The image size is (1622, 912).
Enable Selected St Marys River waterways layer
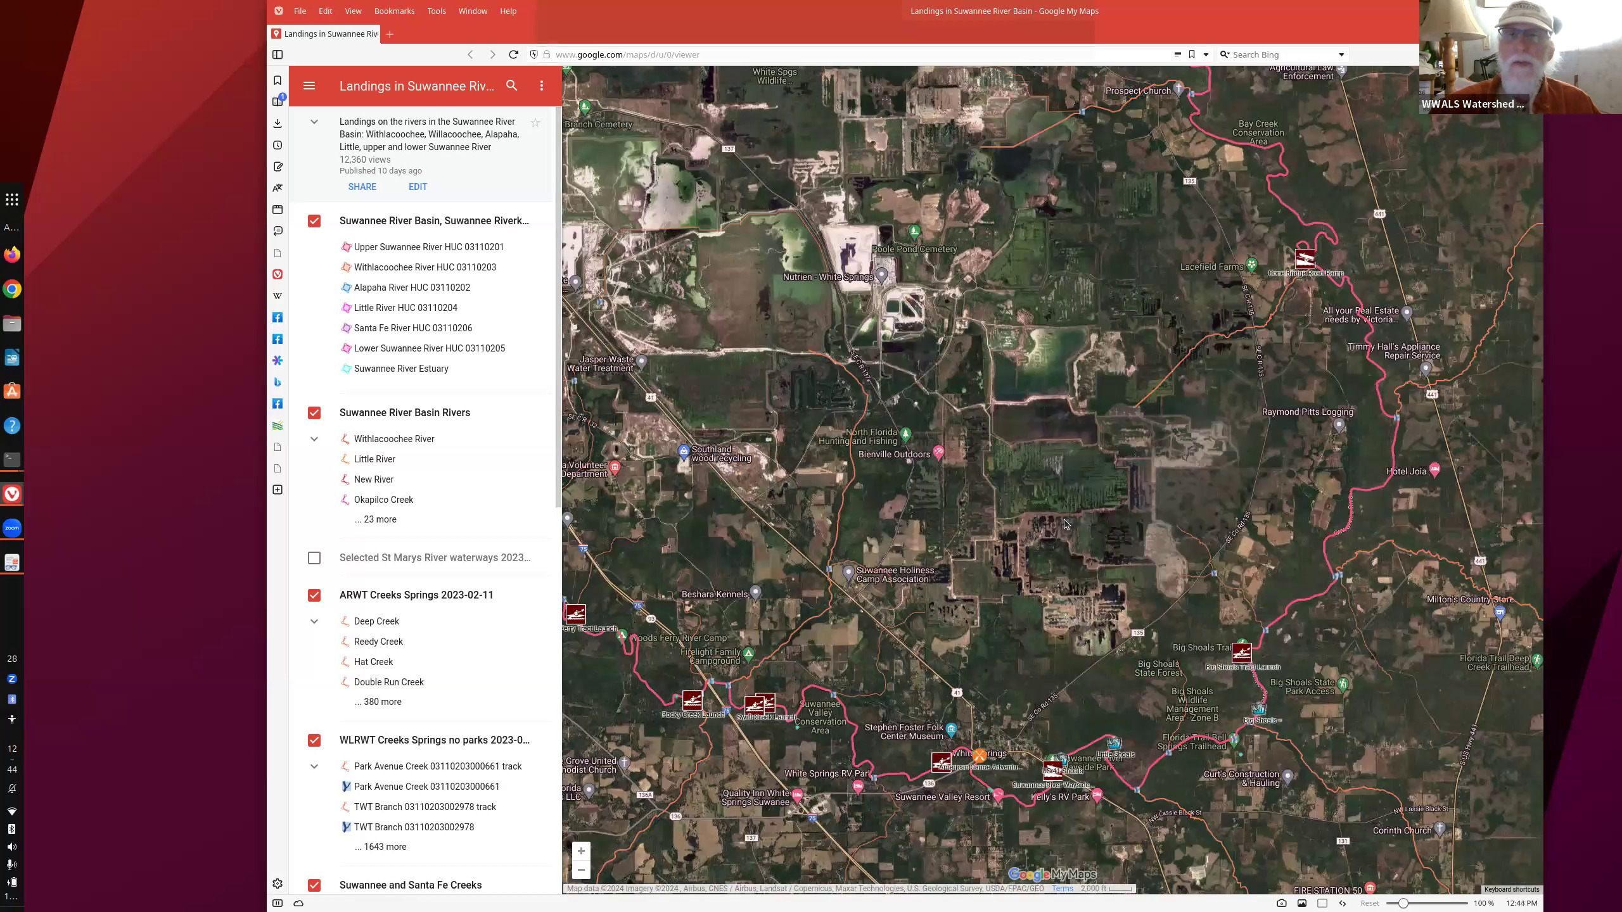tap(314, 558)
